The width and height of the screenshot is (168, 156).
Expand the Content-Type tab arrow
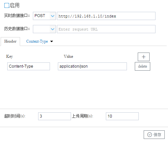[x=52, y=41]
